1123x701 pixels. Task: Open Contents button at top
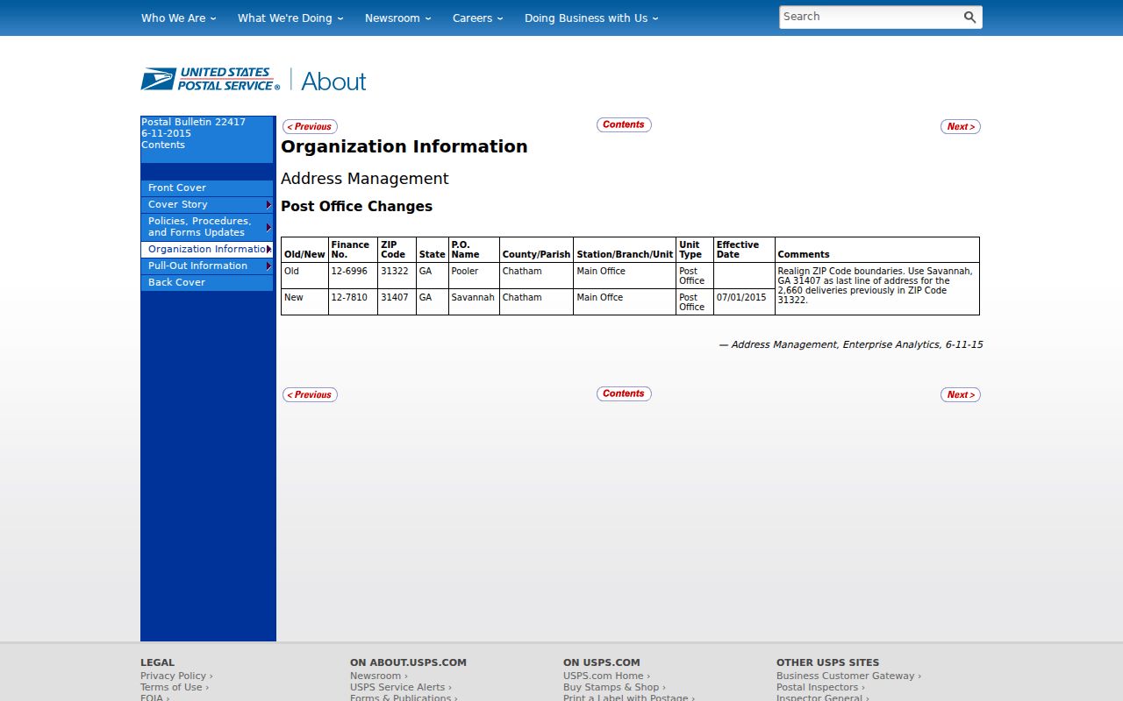(624, 124)
